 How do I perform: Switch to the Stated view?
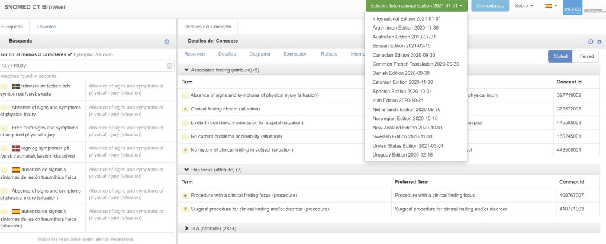pyautogui.click(x=559, y=56)
